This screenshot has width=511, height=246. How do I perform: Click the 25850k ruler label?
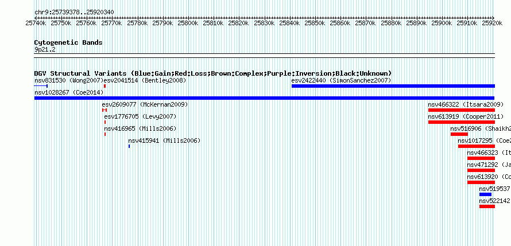pyautogui.click(x=315, y=24)
